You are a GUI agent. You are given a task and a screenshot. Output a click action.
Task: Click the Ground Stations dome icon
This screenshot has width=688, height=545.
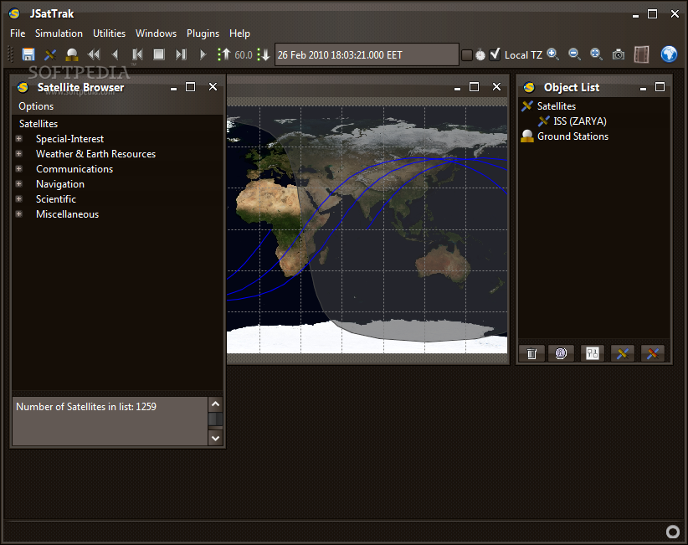pos(527,136)
